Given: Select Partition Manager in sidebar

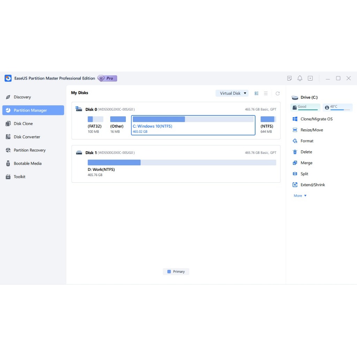Looking at the screenshot, I should coord(33,110).
